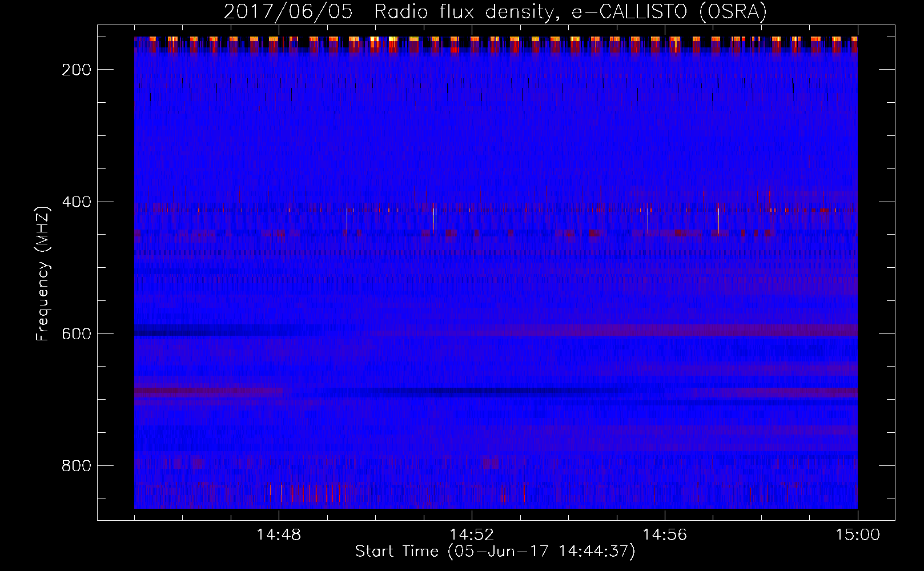Click the 14:56 time tick label
This screenshot has width=924, height=571.
[665, 535]
